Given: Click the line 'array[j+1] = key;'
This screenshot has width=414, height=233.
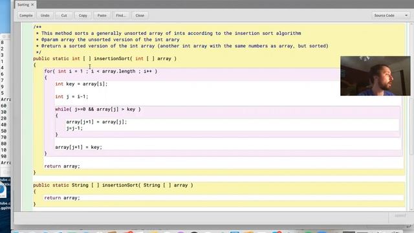Looking at the screenshot, I should pyautogui.click(x=79, y=147).
